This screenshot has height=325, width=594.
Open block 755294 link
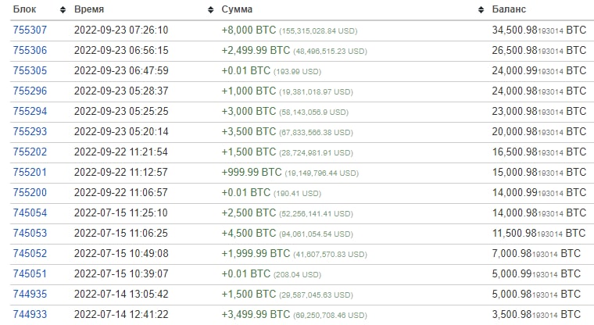30,112
